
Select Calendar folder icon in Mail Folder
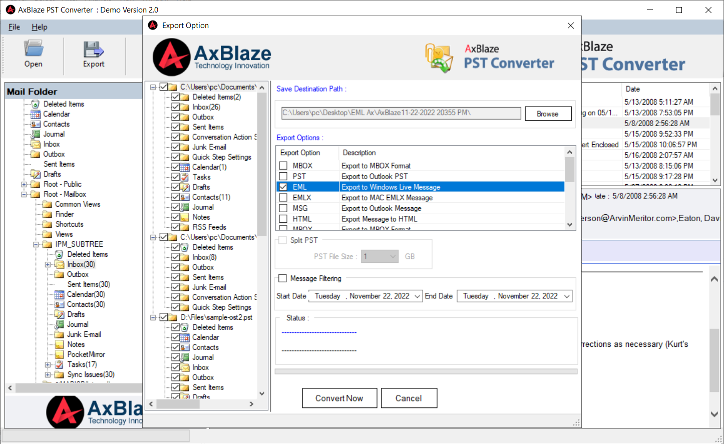click(x=36, y=114)
